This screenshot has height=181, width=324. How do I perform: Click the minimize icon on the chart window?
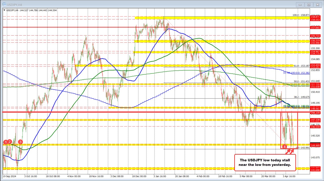point(300,5)
